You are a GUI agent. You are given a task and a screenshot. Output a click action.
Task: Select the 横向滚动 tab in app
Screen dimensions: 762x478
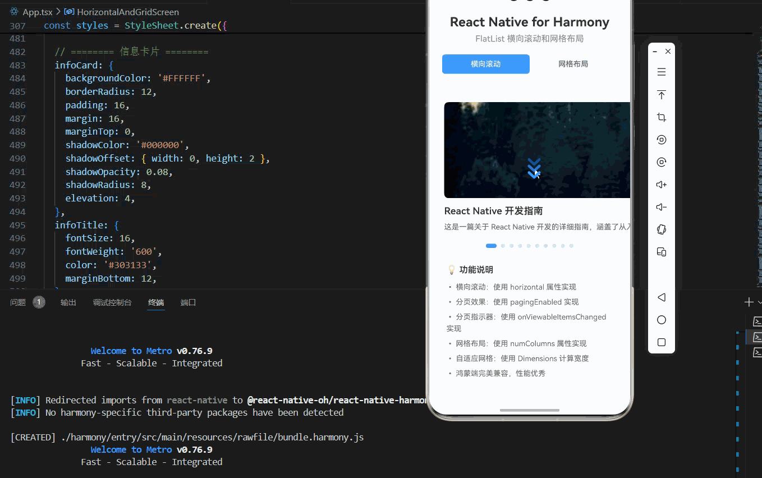486,64
